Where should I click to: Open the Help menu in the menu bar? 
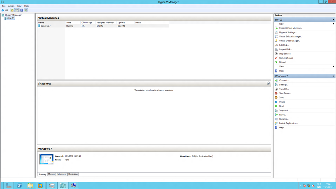pos(26,6)
